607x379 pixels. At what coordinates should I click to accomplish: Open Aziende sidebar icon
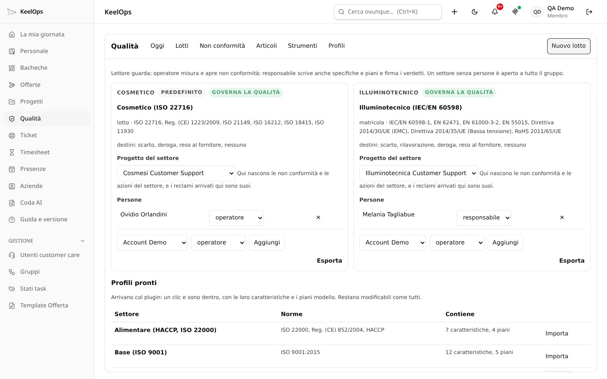(x=12, y=186)
